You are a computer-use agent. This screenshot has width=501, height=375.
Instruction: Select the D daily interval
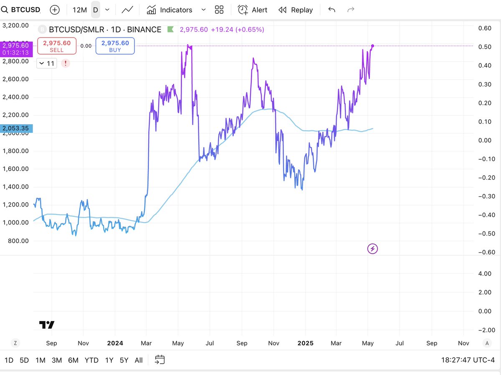coord(96,10)
